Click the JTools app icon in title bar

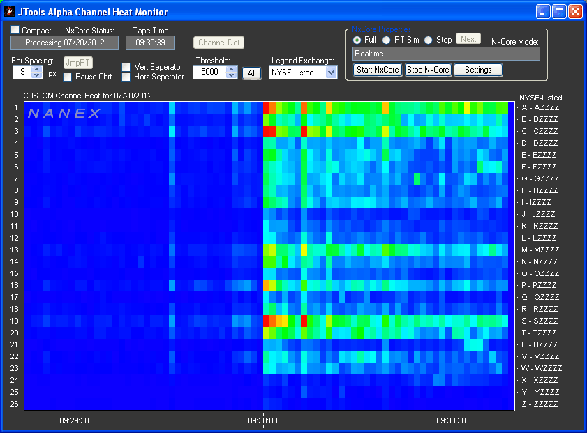coord(9,11)
